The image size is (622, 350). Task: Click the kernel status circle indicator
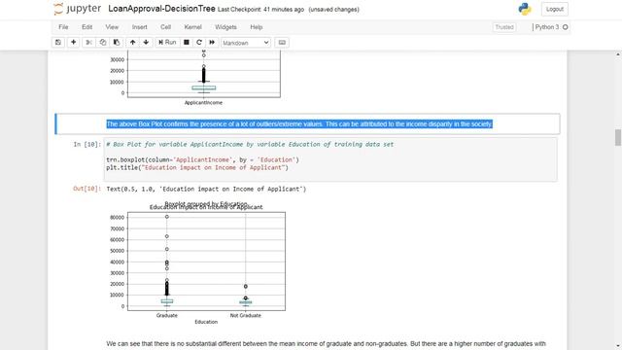coord(566,27)
